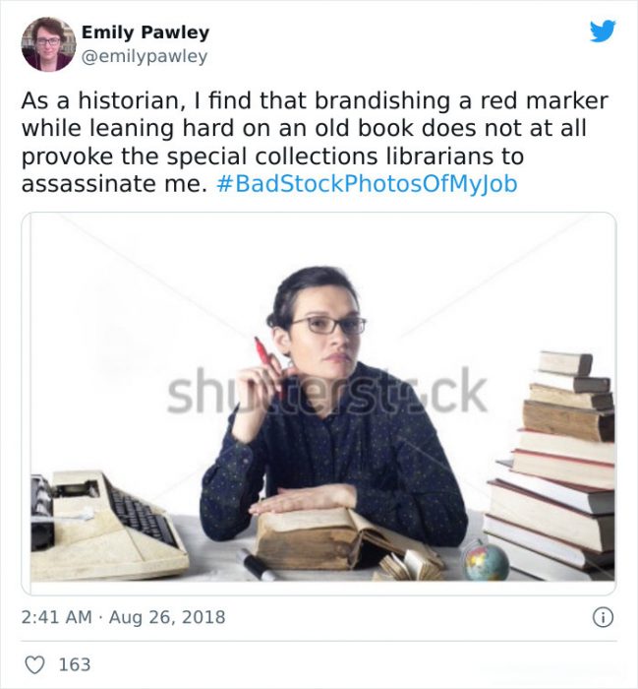Viewport: 638px width, 689px height.
Task: Open the attached stock photo of the woman
Action: [319, 404]
